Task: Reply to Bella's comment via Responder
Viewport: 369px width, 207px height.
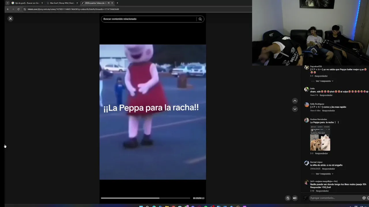Action: click(x=326, y=95)
